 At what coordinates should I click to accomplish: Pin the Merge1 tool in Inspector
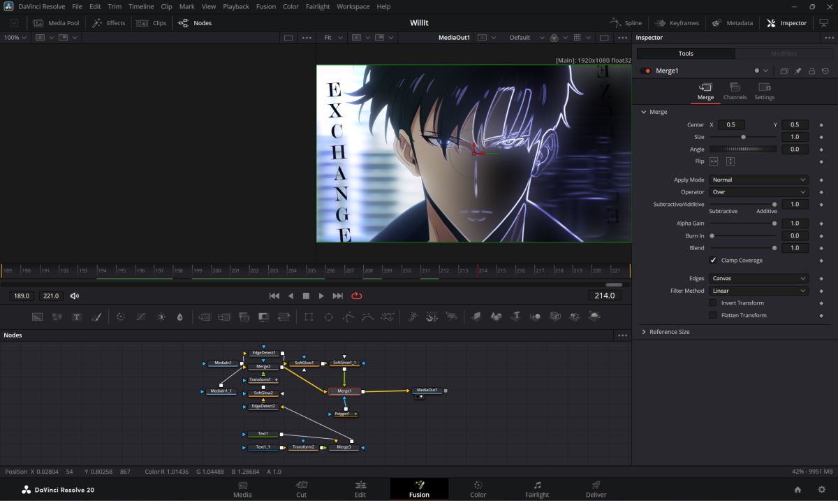click(797, 71)
